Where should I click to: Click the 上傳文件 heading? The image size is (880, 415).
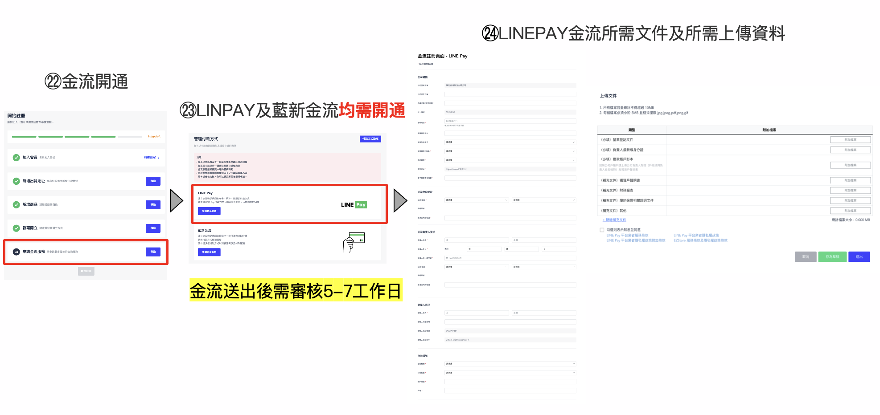(x=608, y=96)
